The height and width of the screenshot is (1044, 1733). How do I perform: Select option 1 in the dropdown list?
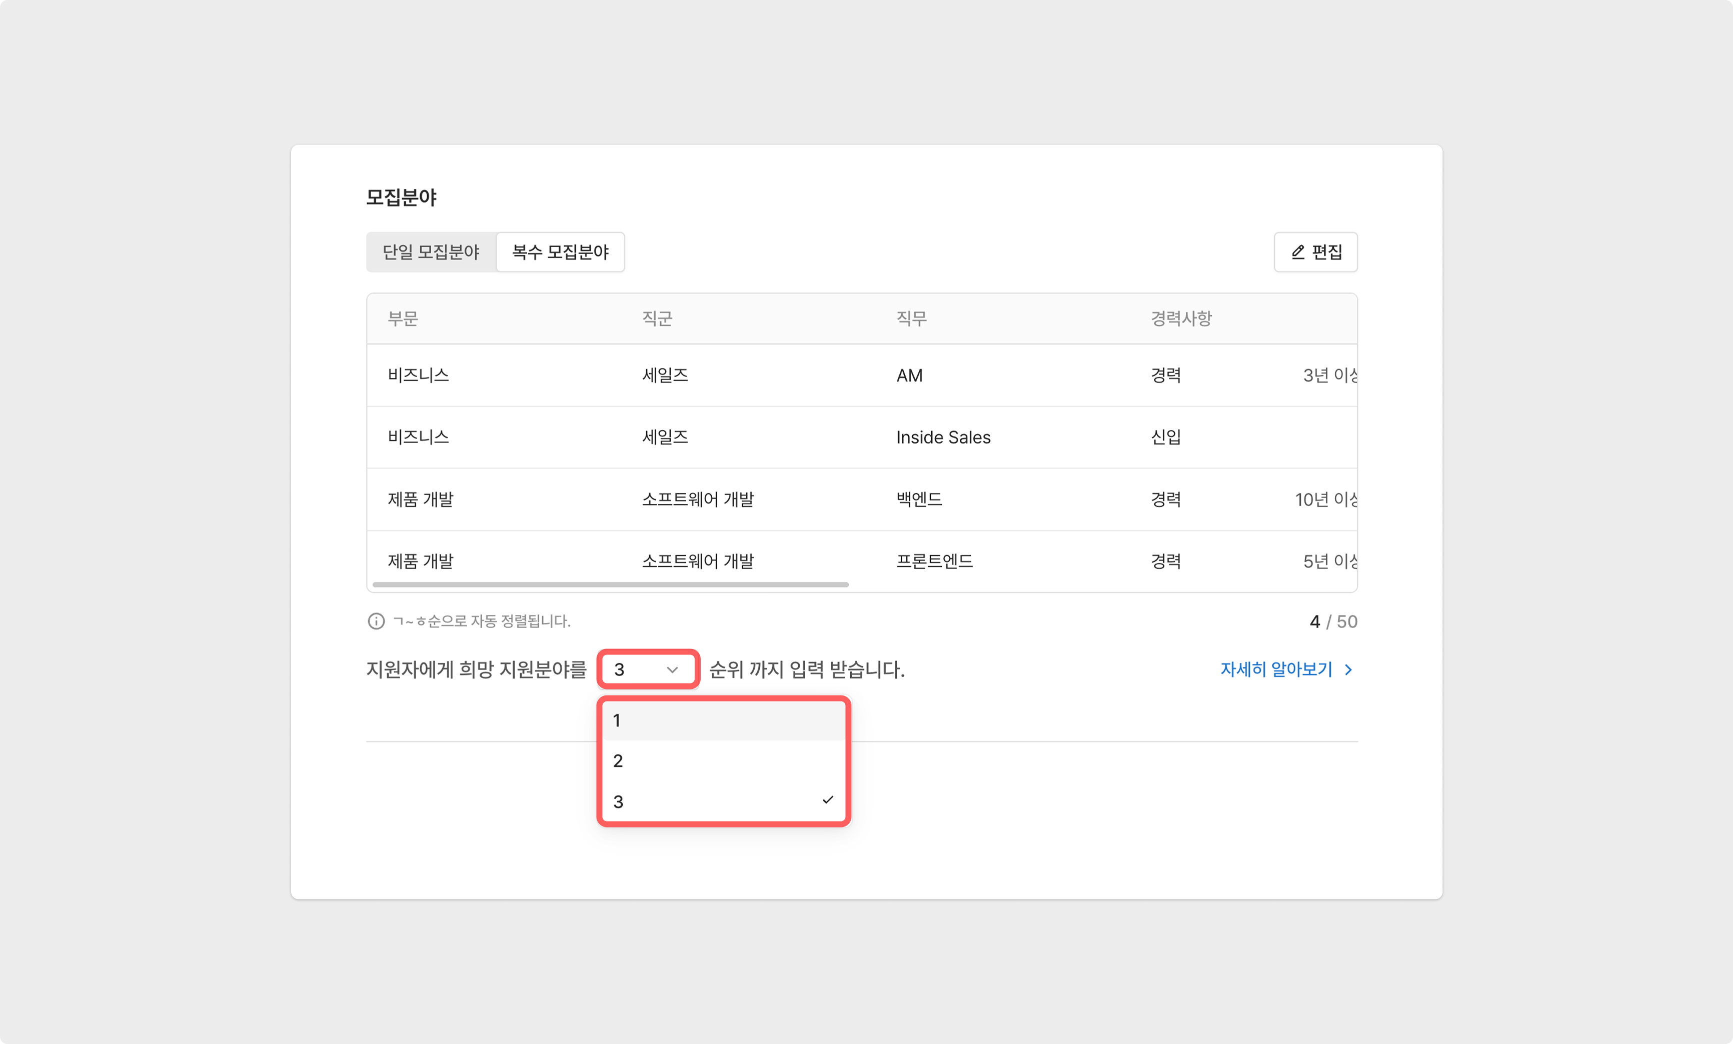tap(723, 720)
